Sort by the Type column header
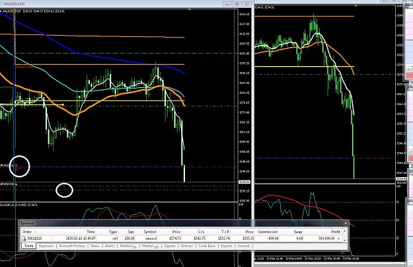The width and height of the screenshot is (413, 267). tap(113, 232)
